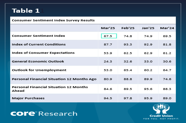Click the Feb'25 column header

point(128,28)
